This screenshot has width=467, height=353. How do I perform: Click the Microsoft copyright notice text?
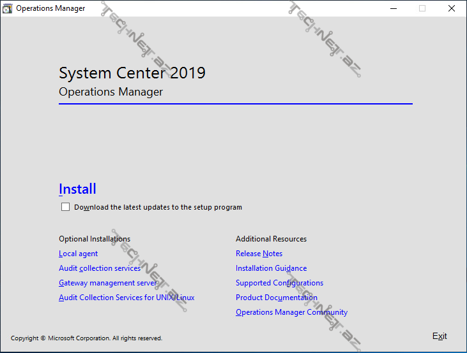tap(86, 338)
